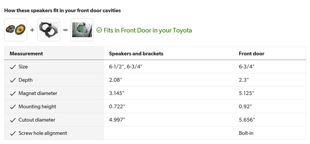Click the Size row checkmark icon
The width and height of the screenshot is (310, 144).
[13, 67]
